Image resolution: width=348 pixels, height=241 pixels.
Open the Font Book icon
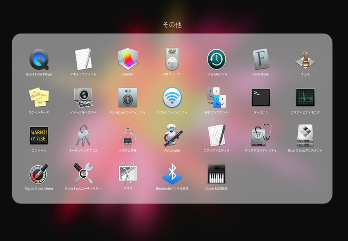[261, 59]
